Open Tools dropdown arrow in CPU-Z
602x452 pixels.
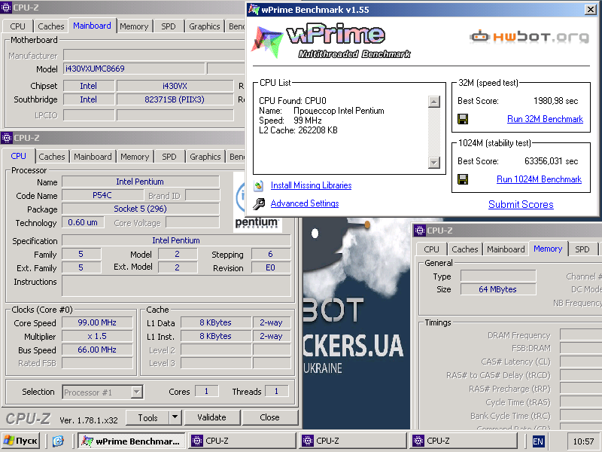pyautogui.click(x=175, y=417)
